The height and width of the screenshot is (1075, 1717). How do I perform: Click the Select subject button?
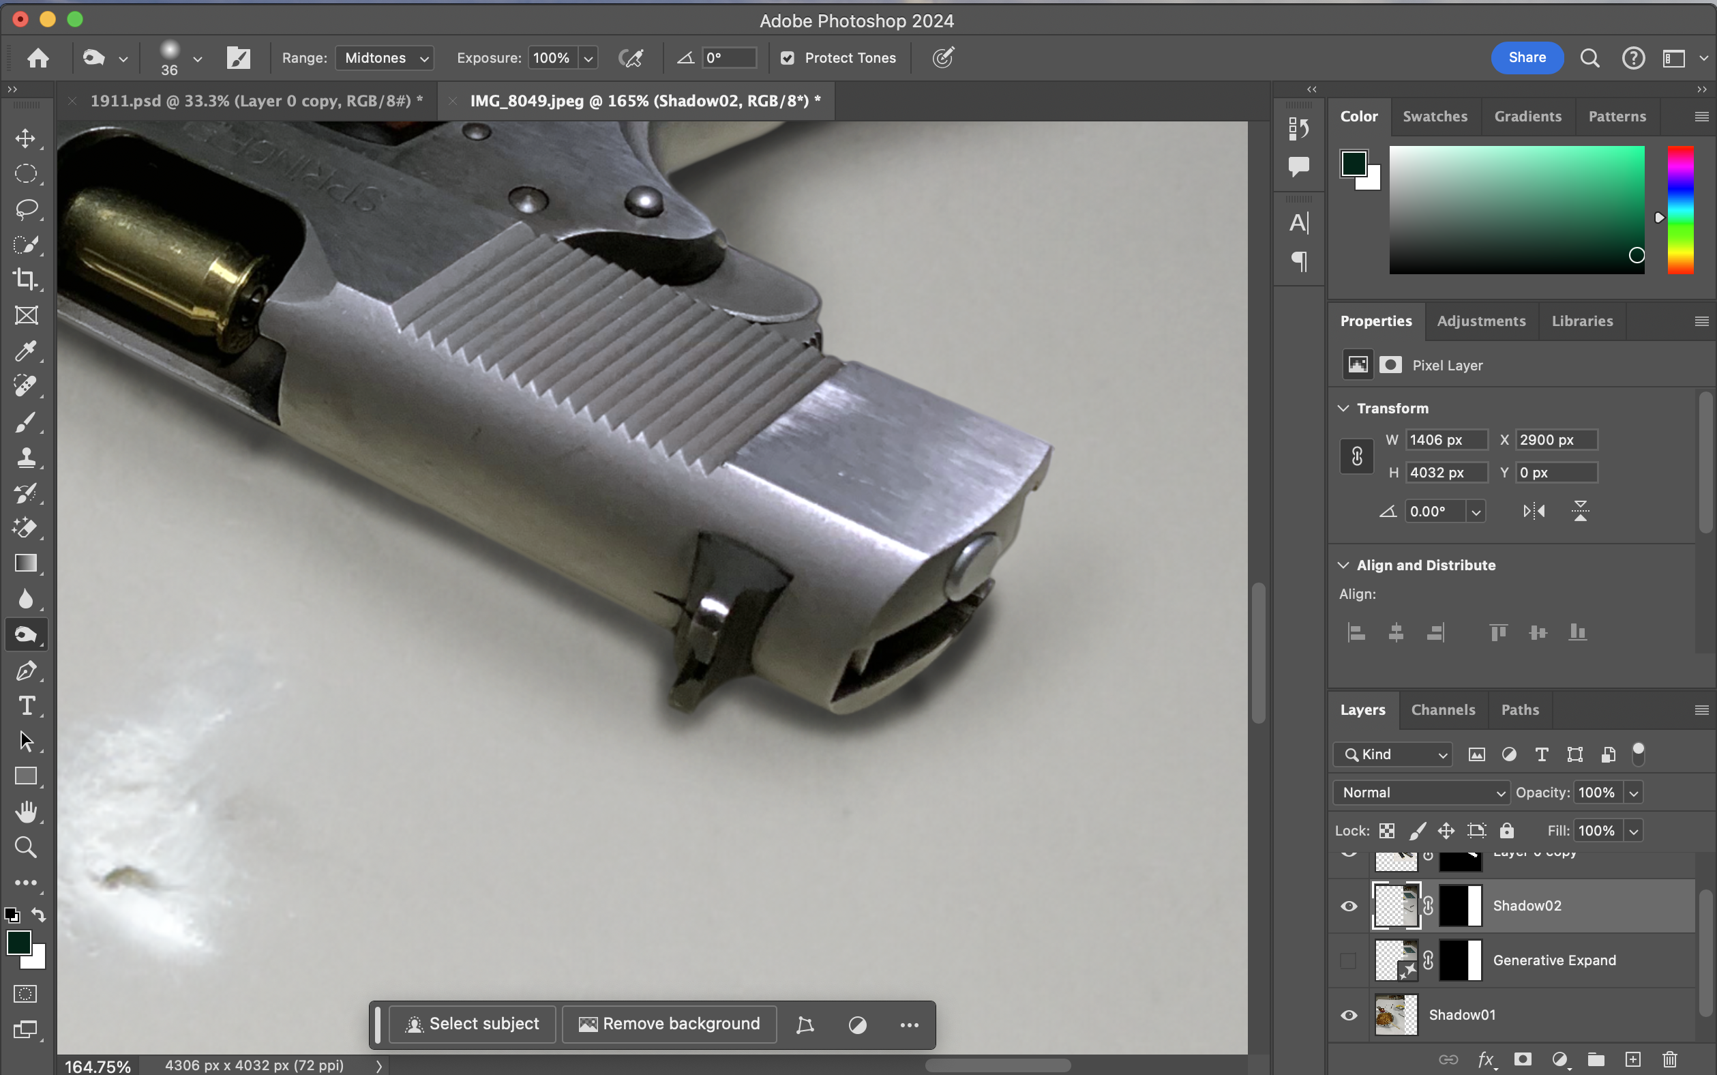click(x=473, y=1024)
